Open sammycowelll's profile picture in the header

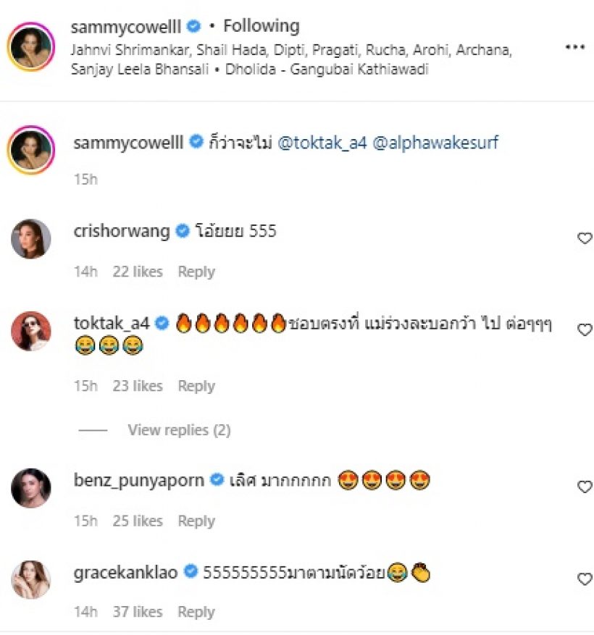click(x=31, y=49)
